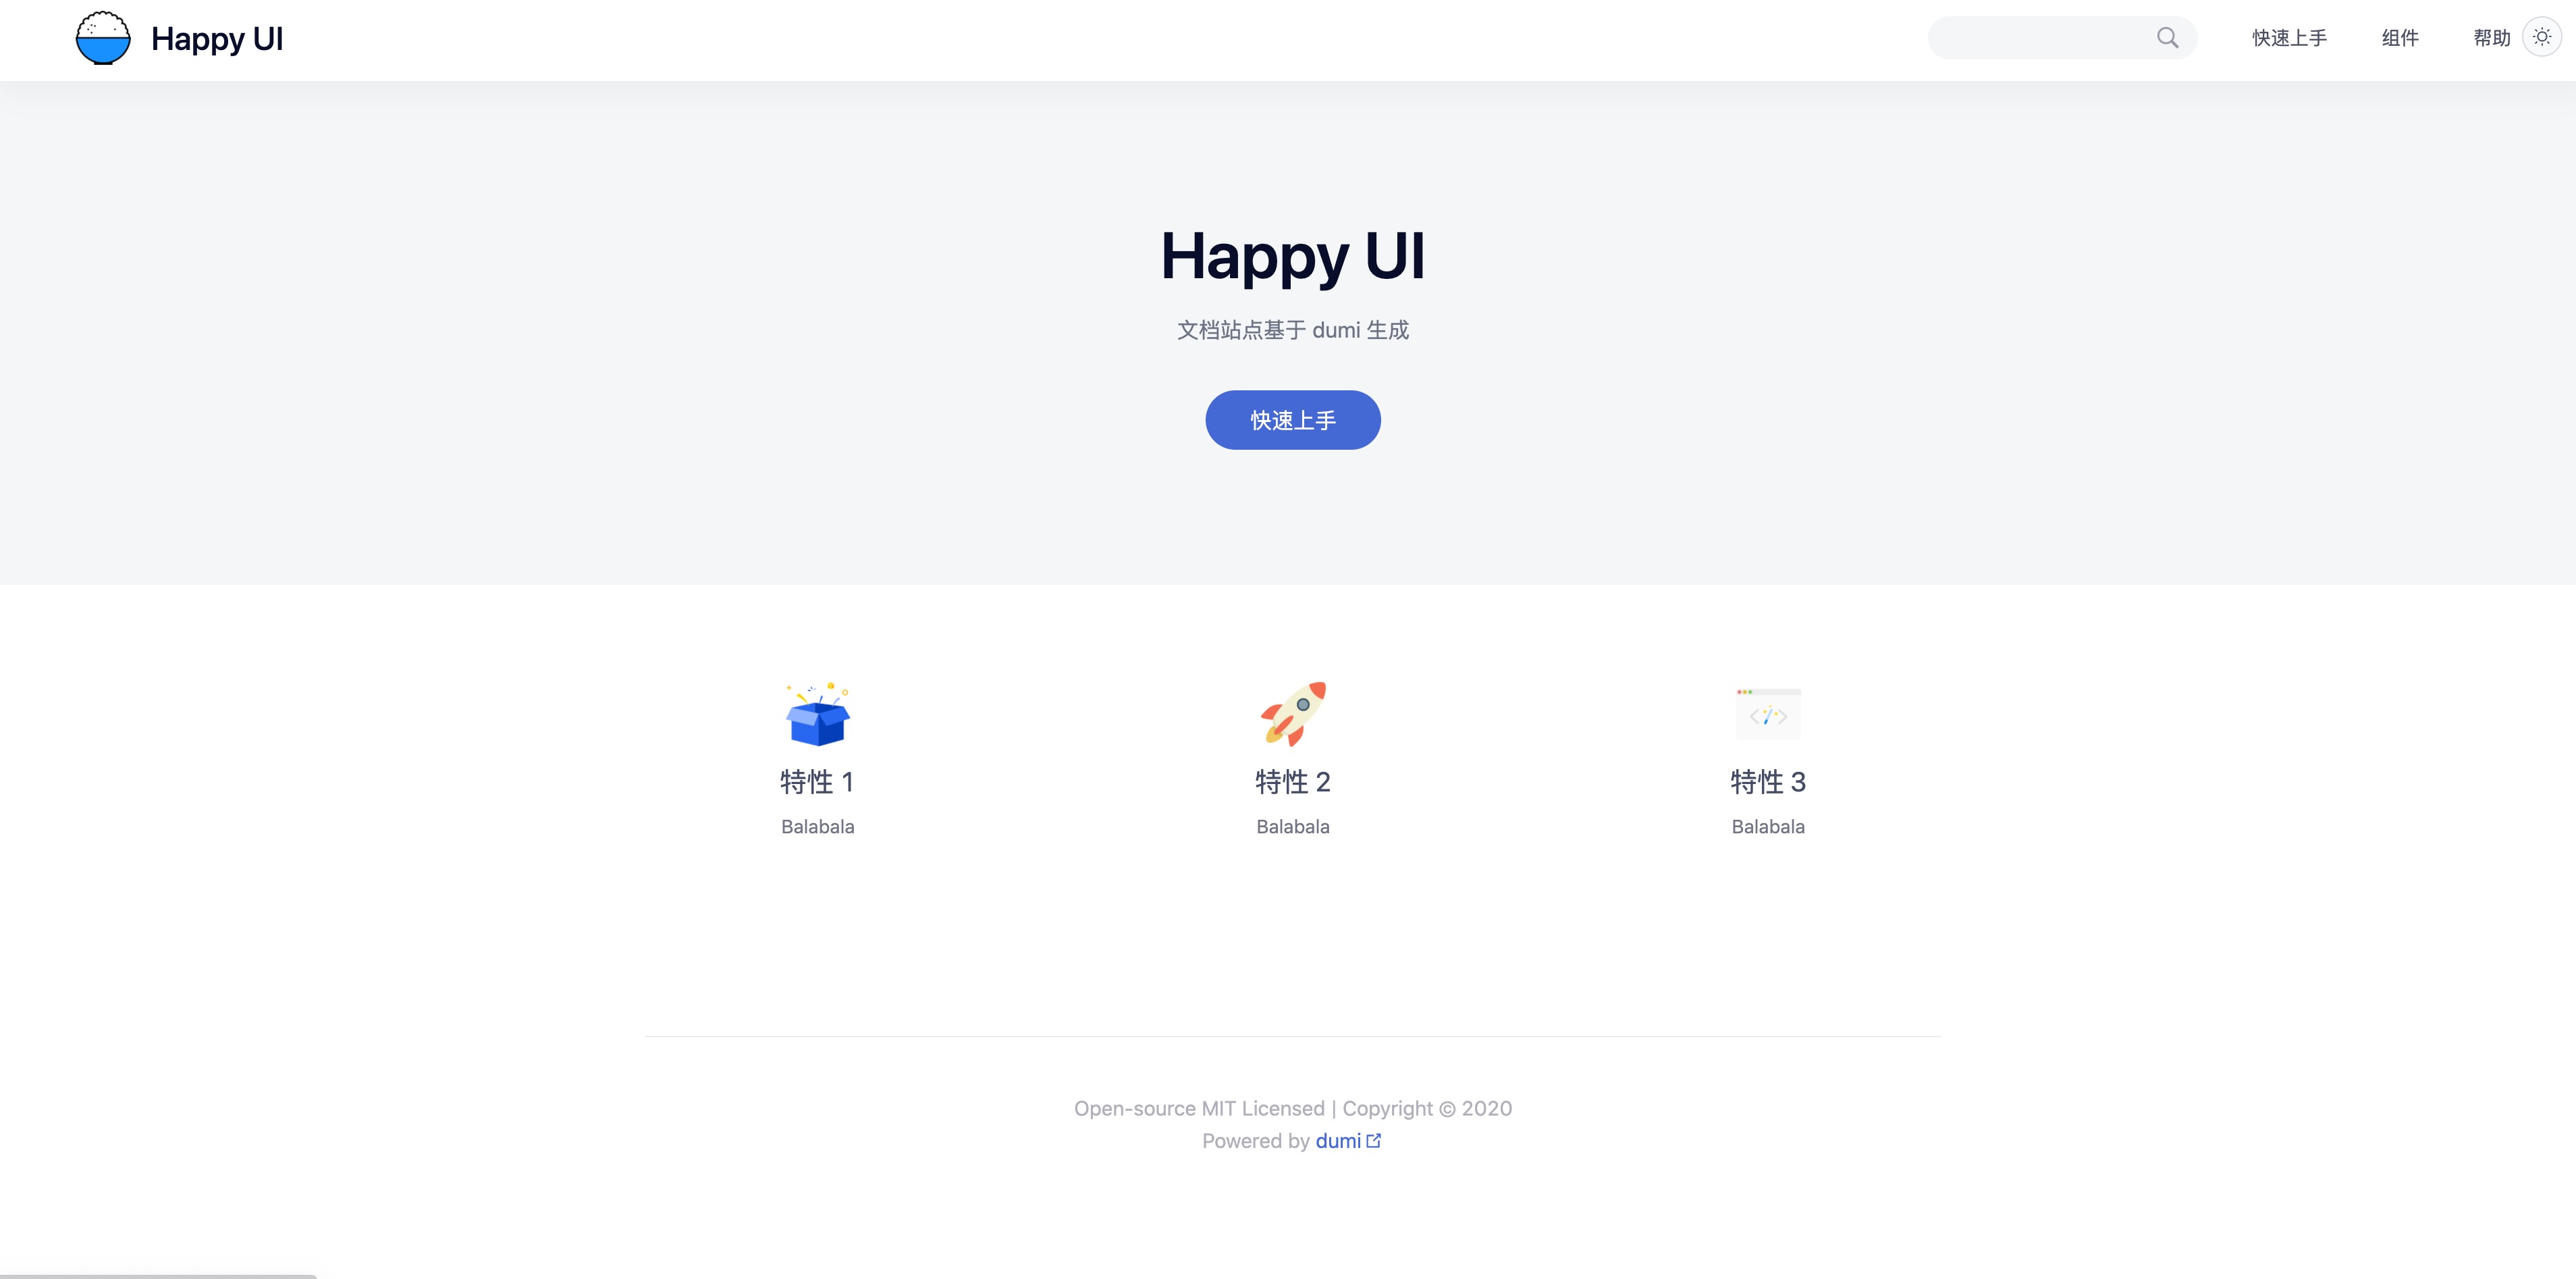
Task: Focus the search input field
Action: pos(2040,38)
